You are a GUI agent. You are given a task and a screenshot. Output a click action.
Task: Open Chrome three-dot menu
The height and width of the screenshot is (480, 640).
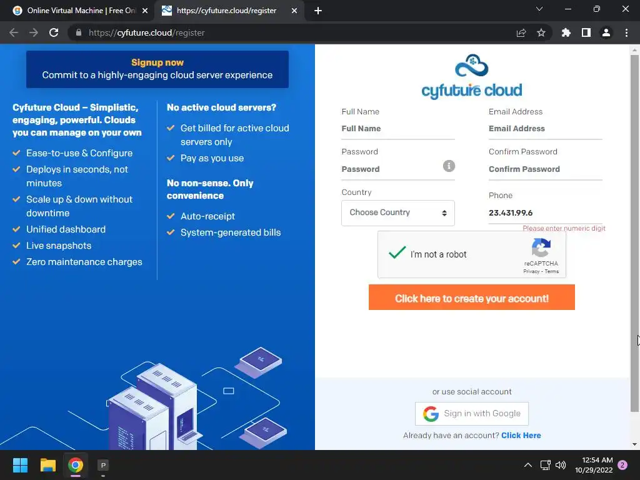(x=626, y=32)
